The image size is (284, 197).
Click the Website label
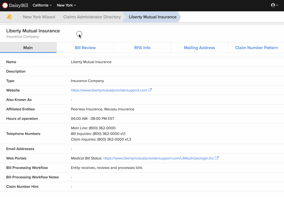[13, 90]
